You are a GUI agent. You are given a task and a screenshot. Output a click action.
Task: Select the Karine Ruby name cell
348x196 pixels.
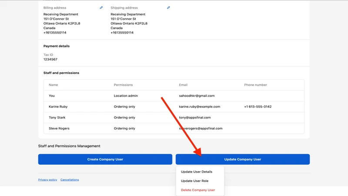click(x=58, y=107)
